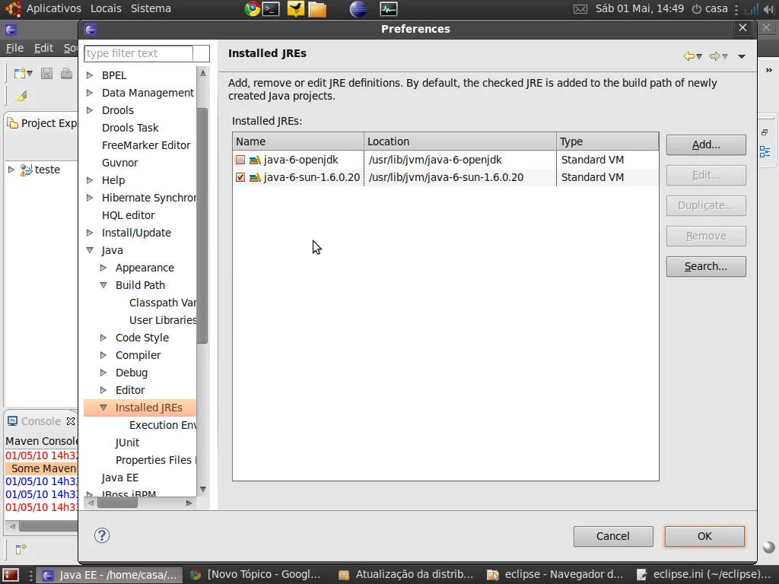Sort JREs by the Name column header
Screen dimensions: 779x584
[298, 141]
